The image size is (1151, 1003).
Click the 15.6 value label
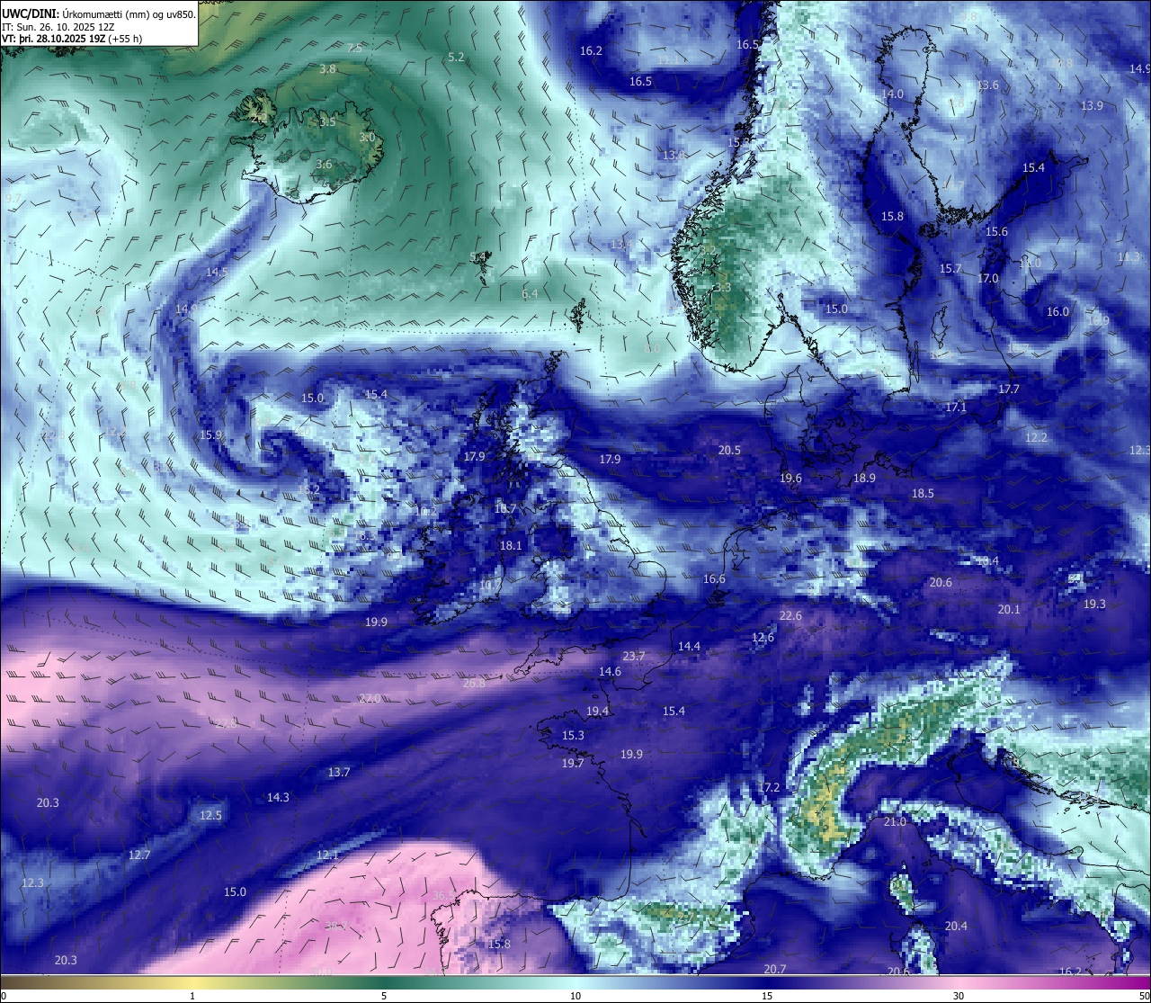(996, 231)
